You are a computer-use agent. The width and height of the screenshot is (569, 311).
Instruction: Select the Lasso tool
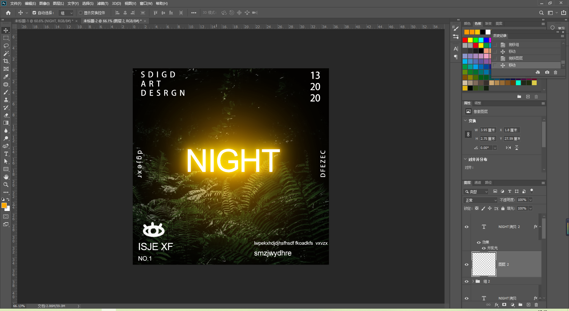6,46
